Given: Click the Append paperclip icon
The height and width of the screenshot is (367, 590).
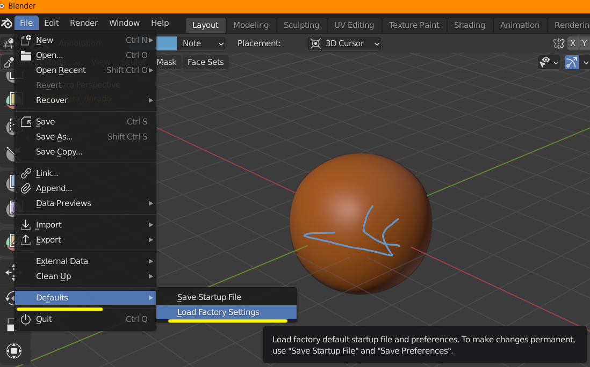Looking at the screenshot, I should click(x=26, y=188).
